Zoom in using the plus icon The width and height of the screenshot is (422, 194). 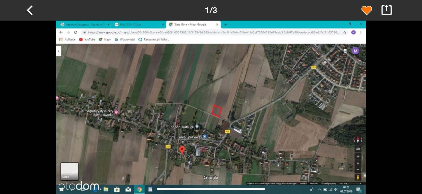pyautogui.click(x=358, y=163)
